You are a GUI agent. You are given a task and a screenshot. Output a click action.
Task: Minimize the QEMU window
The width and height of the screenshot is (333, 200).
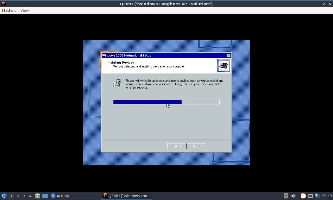tap(319, 4)
